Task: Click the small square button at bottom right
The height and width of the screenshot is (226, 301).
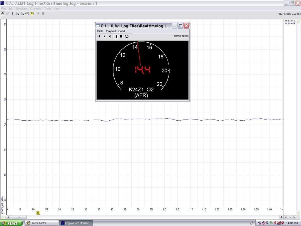Action: tap(290, 217)
